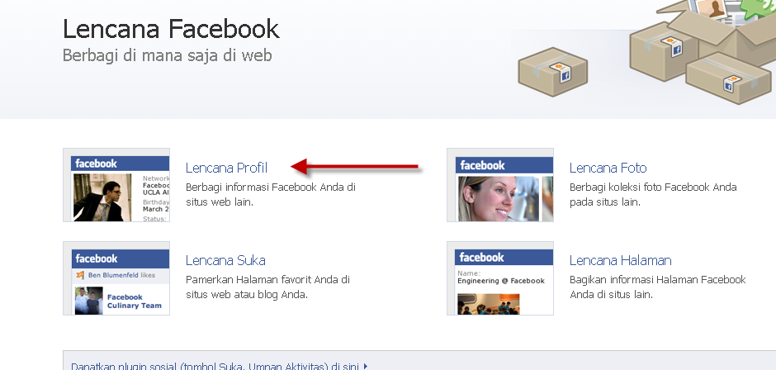This screenshot has width=776, height=370.
Task: Click the arrow after 'Dapatkan plugin sosial' text
Action: pos(366,367)
